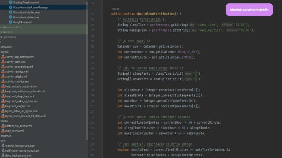Open fragment_sleep_time.xml layout file
The height and width of the screenshot is (158, 282).
tap(20, 96)
